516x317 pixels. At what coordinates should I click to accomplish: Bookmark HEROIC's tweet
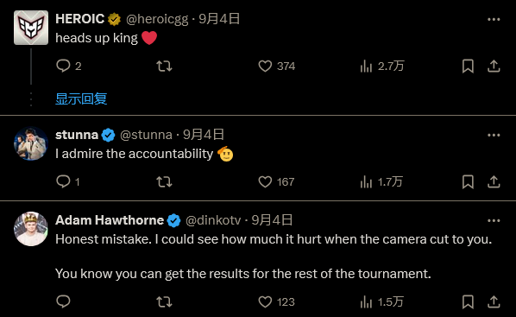coord(468,66)
